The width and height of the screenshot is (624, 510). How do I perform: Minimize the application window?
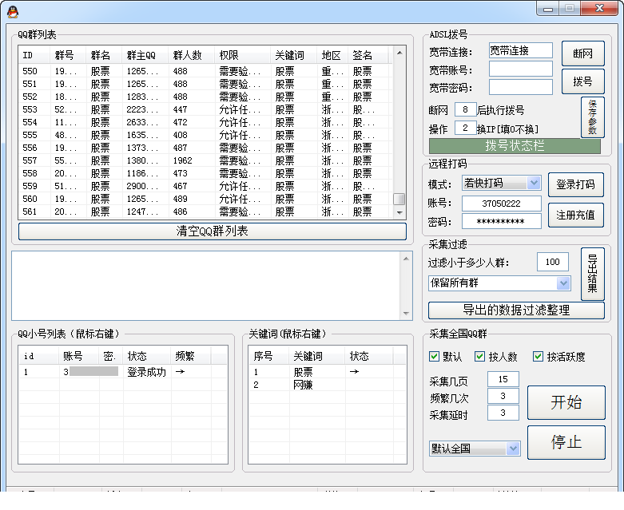coord(548,9)
